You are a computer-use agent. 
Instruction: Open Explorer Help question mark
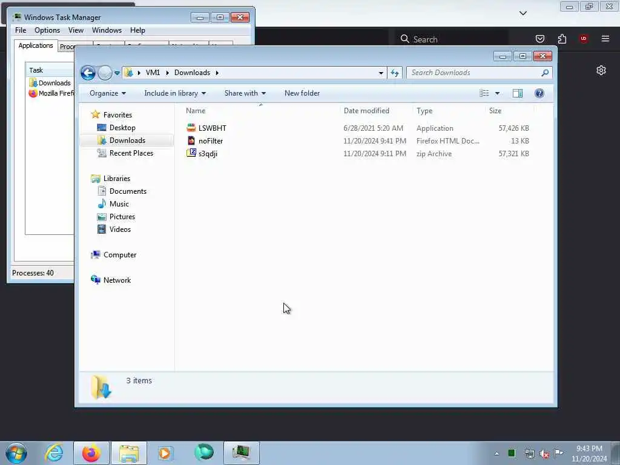click(x=539, y=93)
